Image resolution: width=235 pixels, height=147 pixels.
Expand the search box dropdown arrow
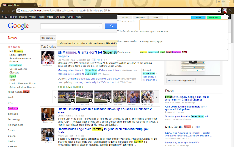(100, 26)
